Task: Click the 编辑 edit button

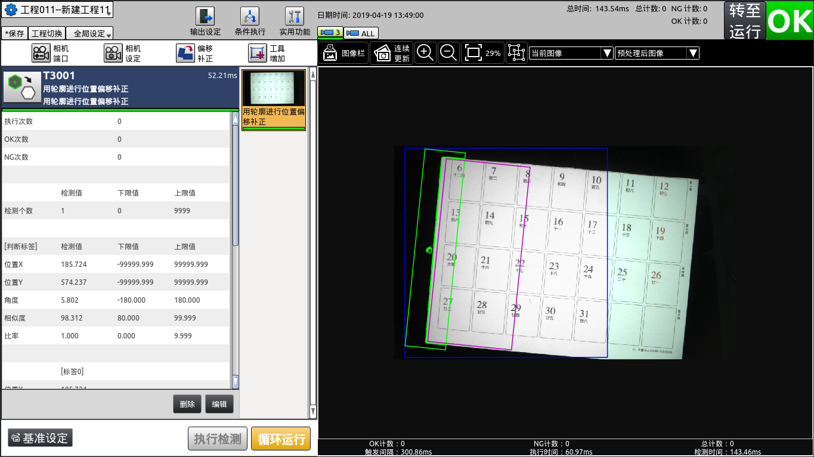Action: tap(219, 404)
